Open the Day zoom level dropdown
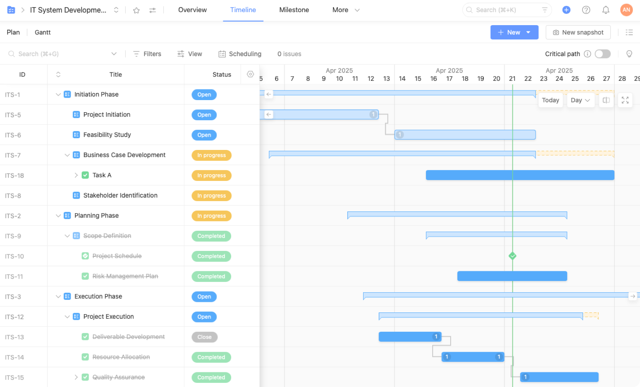The image size is (640, 387). point(581,100)
